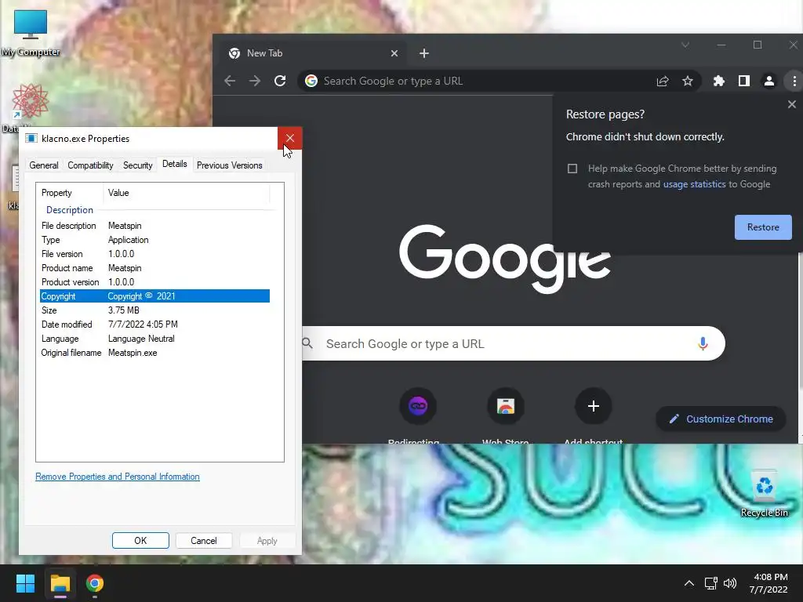
Task: Click Add shortcut plus tile
Action: coord(593,407)
